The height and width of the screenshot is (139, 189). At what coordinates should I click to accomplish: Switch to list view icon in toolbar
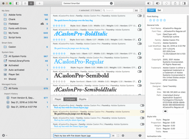tap(31, 3)
